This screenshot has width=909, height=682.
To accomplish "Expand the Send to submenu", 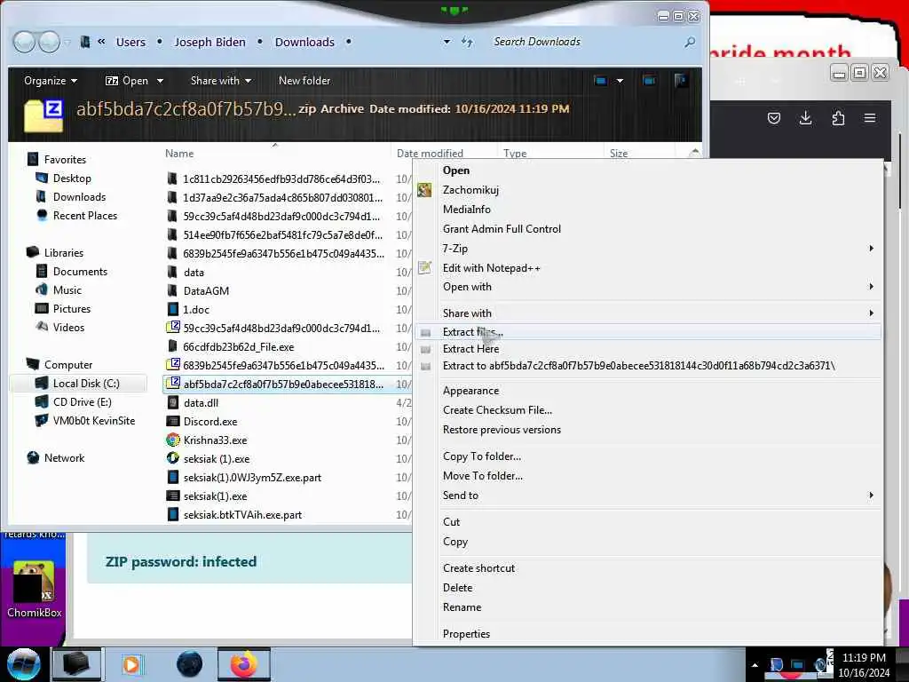I will tap(647, 496).
